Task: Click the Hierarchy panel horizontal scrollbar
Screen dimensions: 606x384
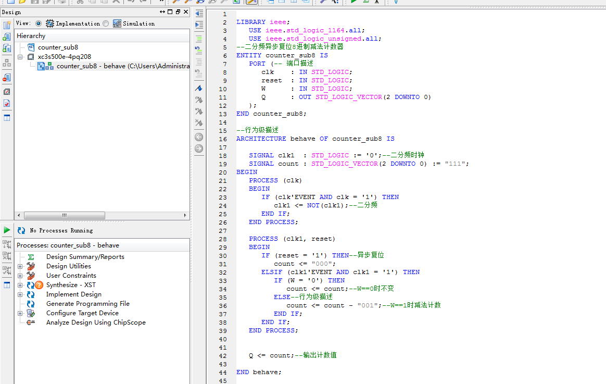Action: point(65,215)
